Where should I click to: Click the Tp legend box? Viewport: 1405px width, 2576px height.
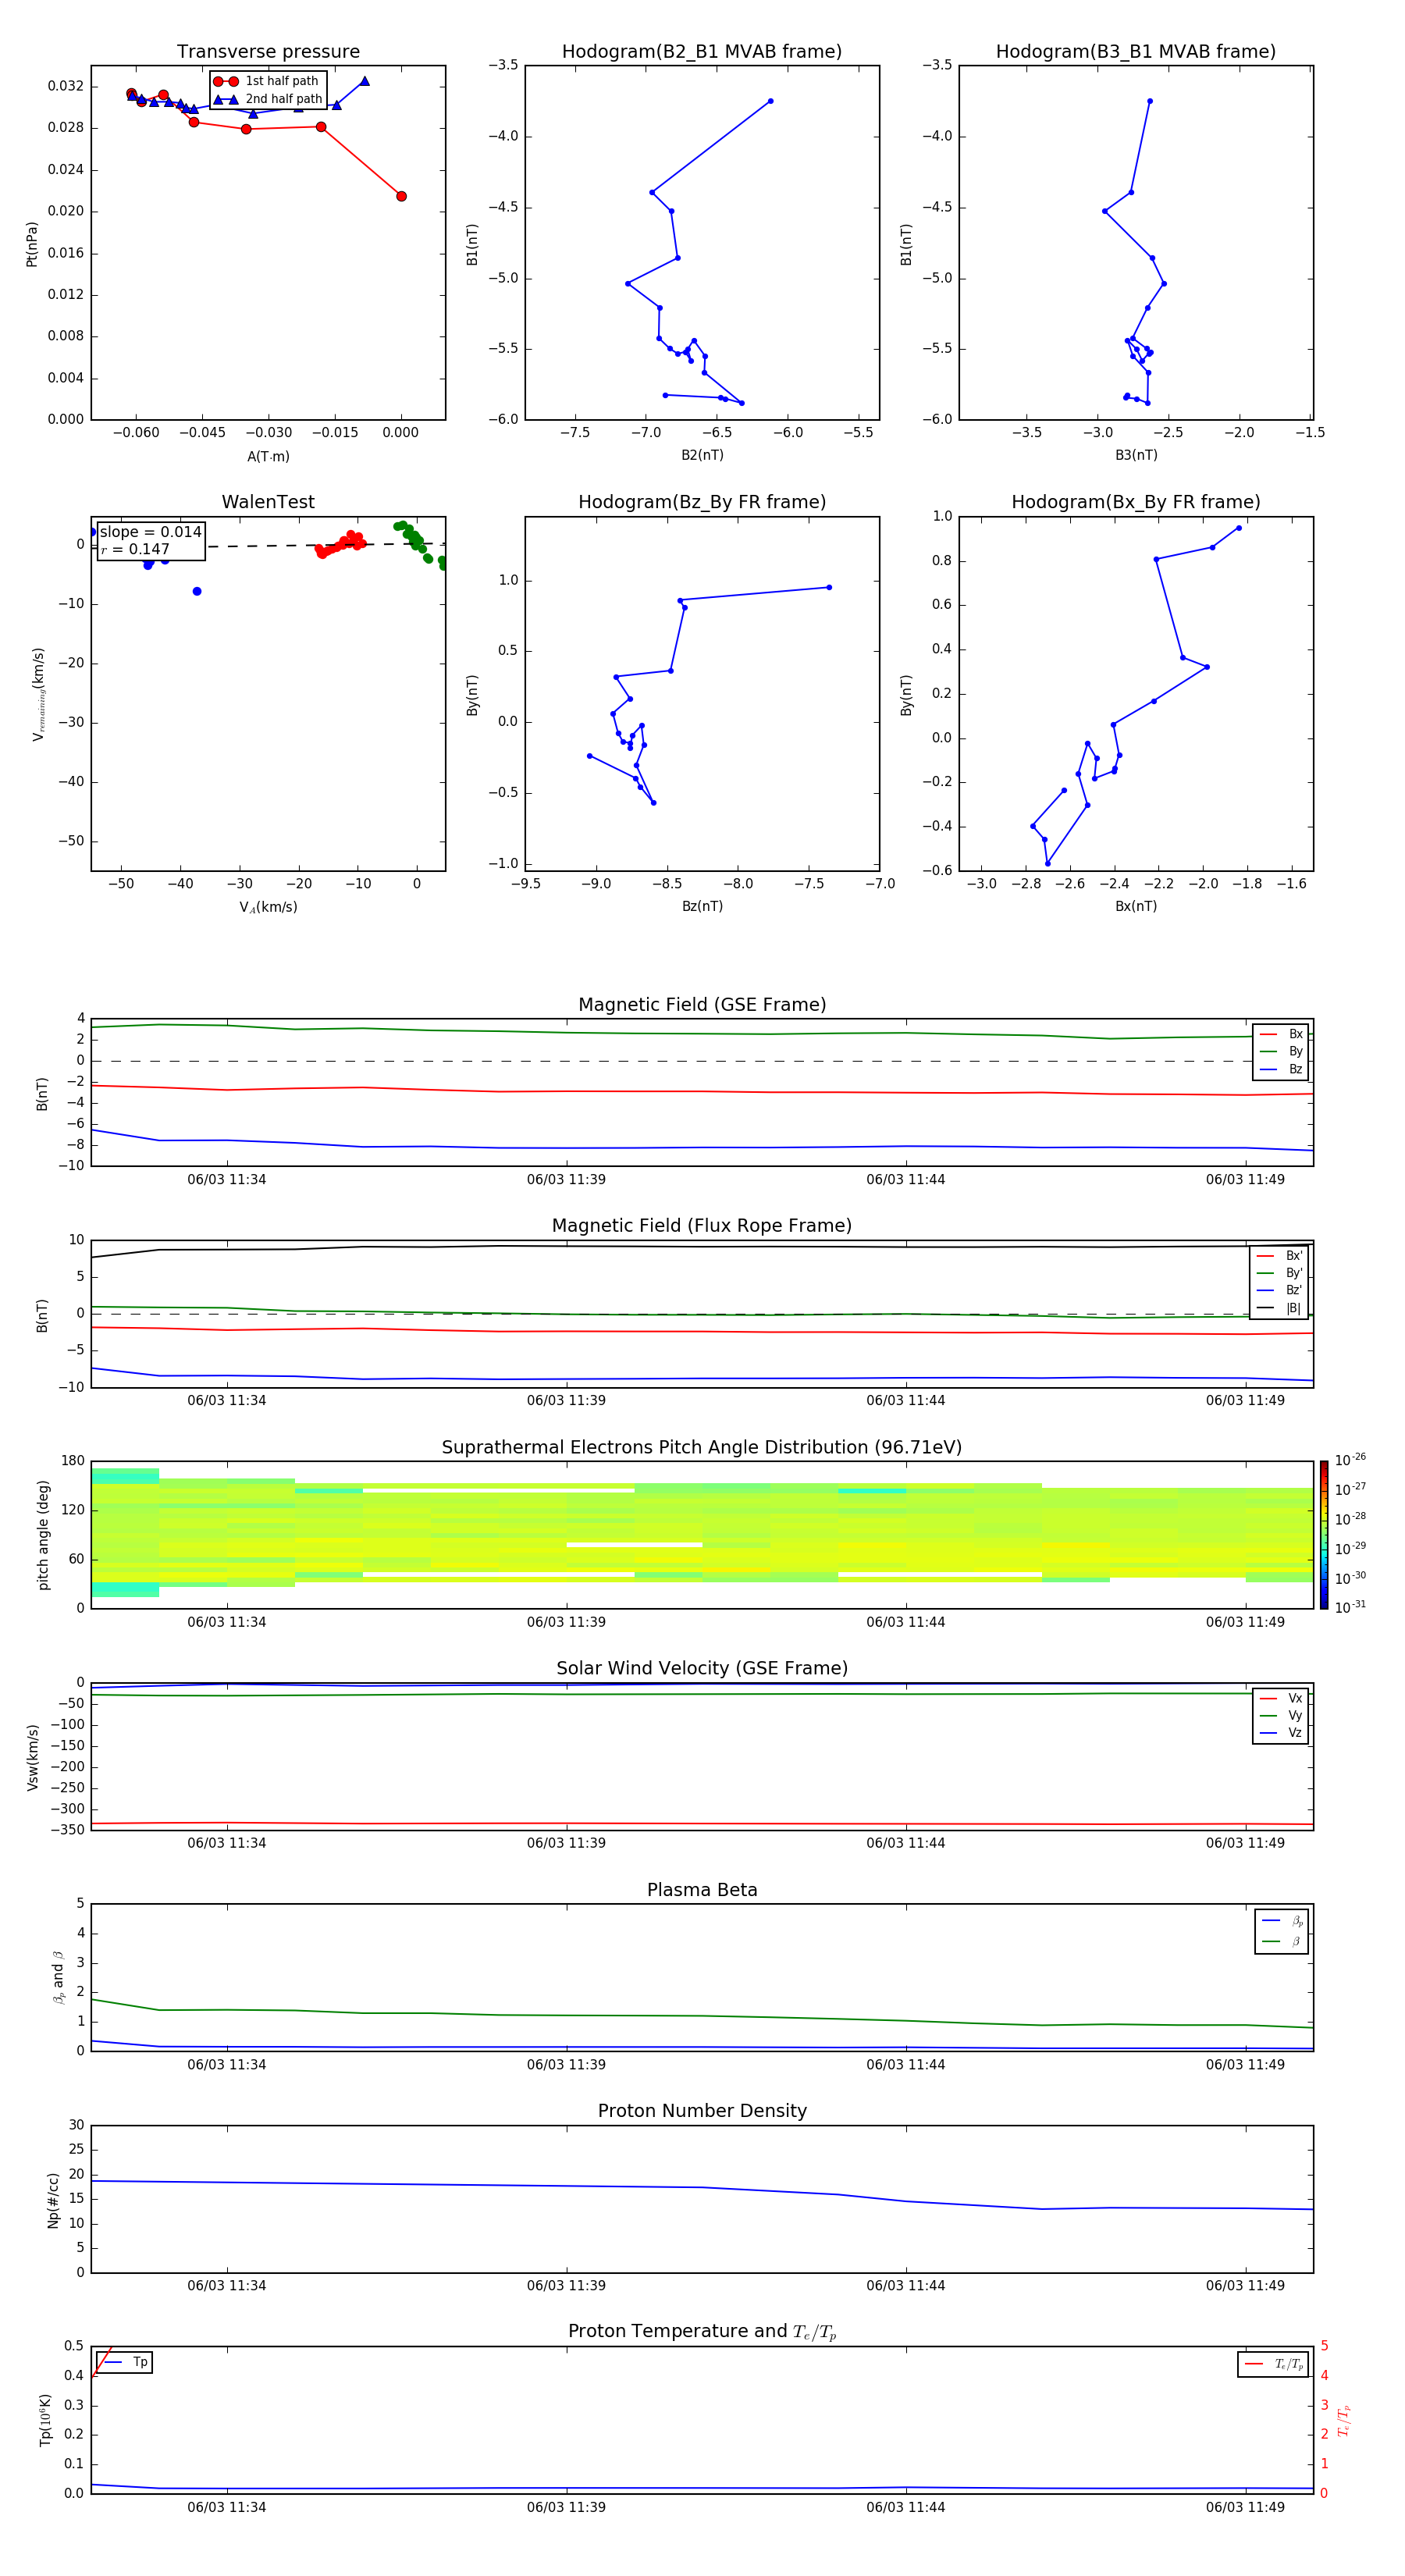(125, 2362)
